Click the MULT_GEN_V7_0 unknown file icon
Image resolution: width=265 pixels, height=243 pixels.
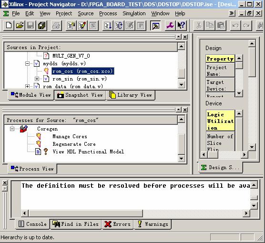46,56
